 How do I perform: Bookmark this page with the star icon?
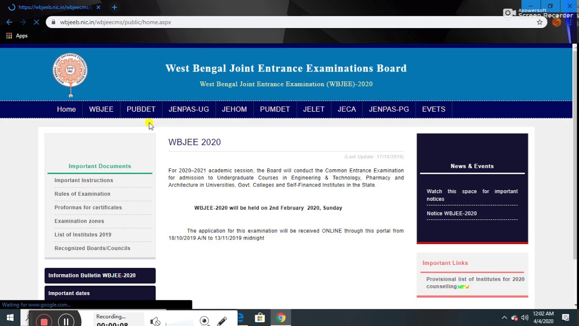(540, 22)
